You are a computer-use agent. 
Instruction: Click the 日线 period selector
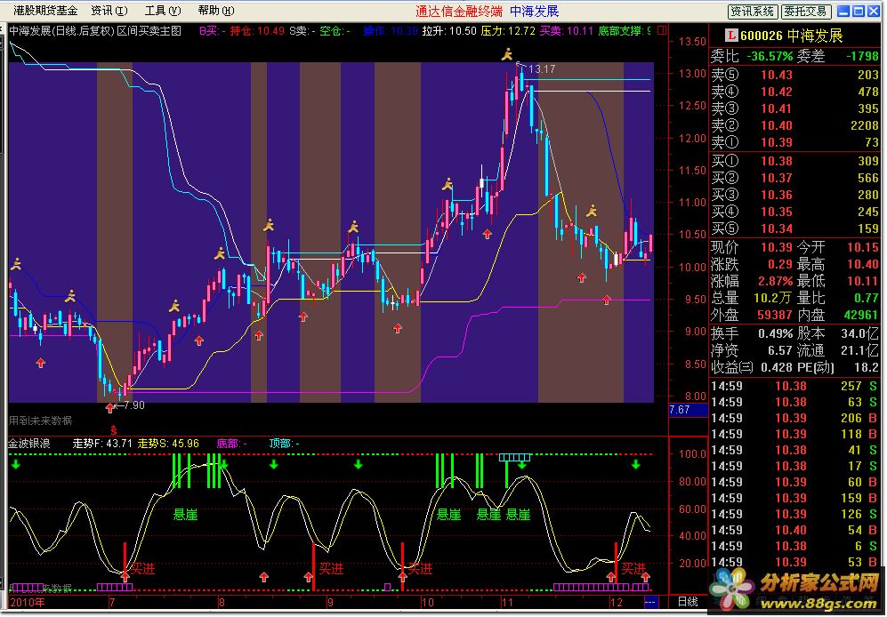click(688, 602)
